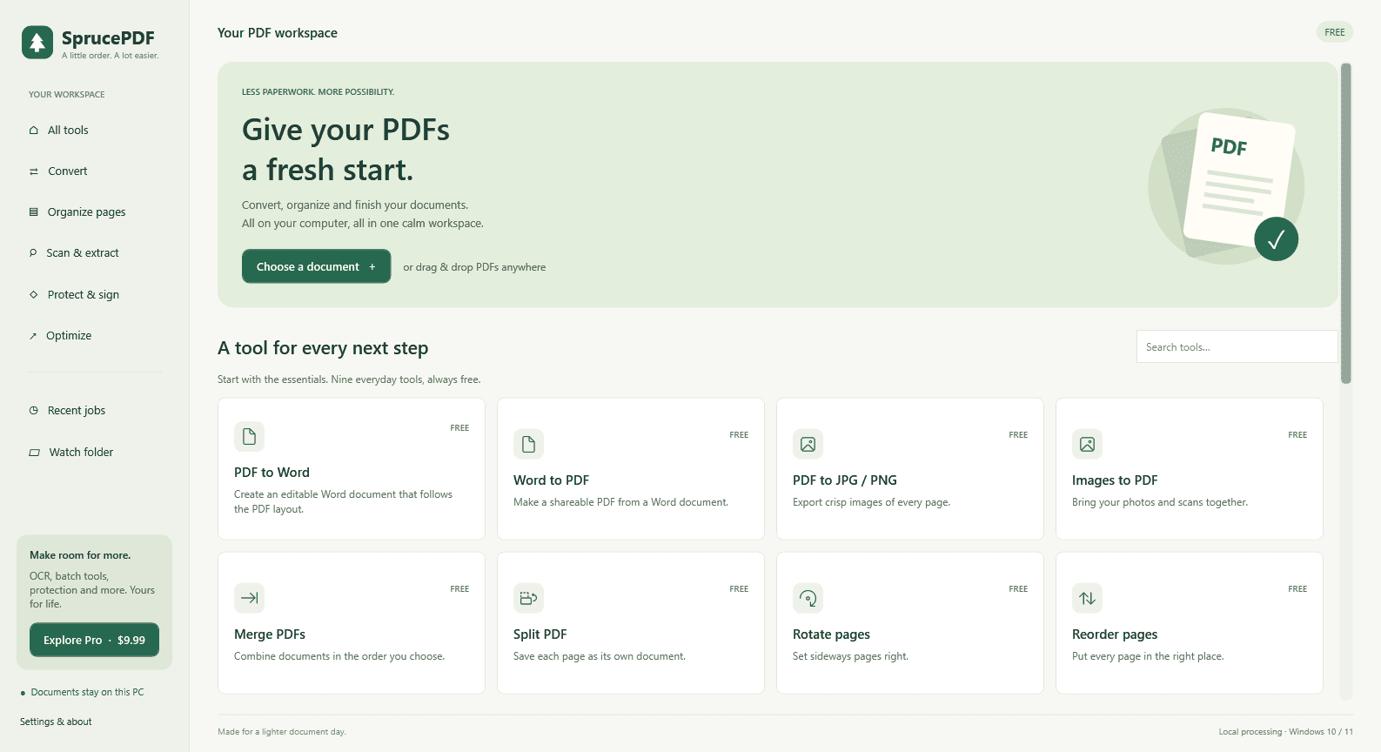Click the FREE plan badge at top right
Viewport: 1381px width, 752px height.
coord(1335,32)
